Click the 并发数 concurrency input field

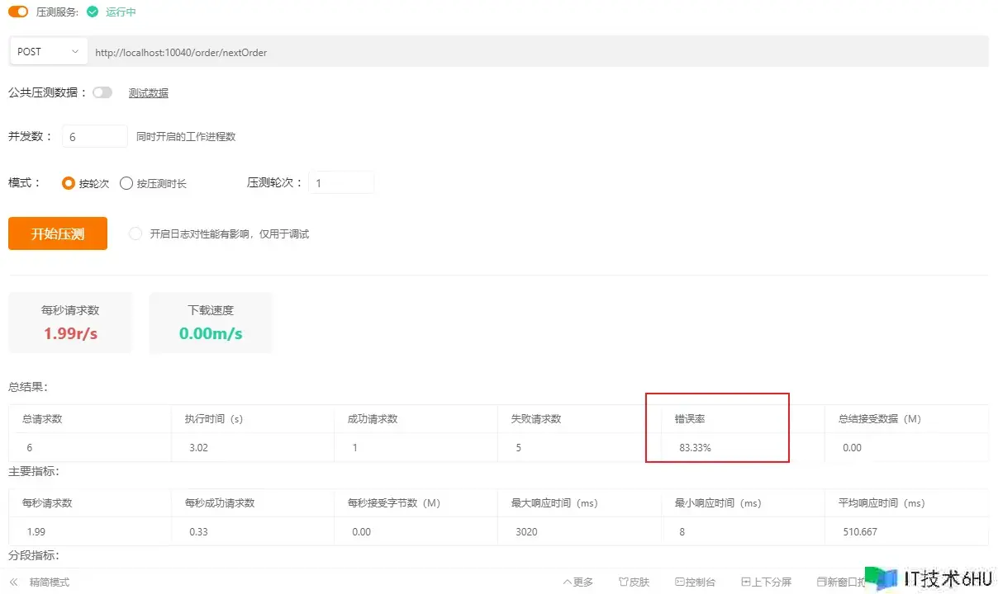point(94,137)
